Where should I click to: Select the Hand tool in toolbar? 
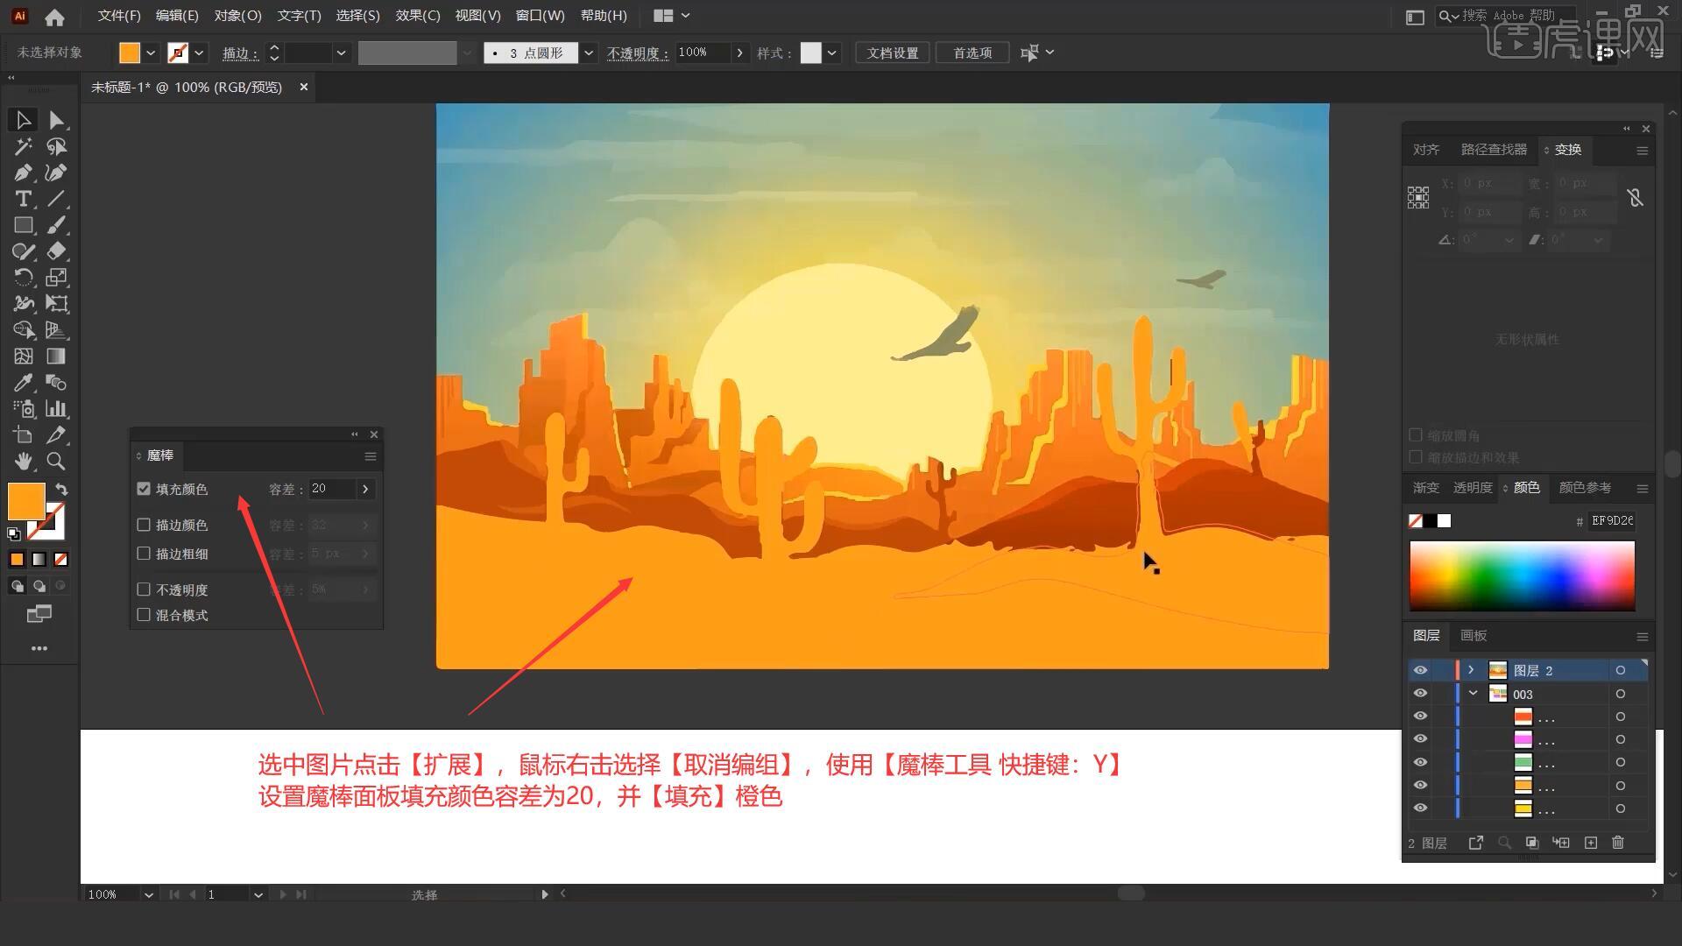click(22, 461)
